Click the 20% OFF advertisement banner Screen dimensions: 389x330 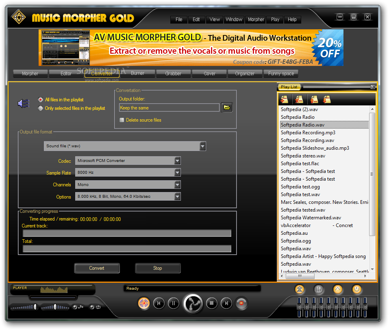pos(191,48)
